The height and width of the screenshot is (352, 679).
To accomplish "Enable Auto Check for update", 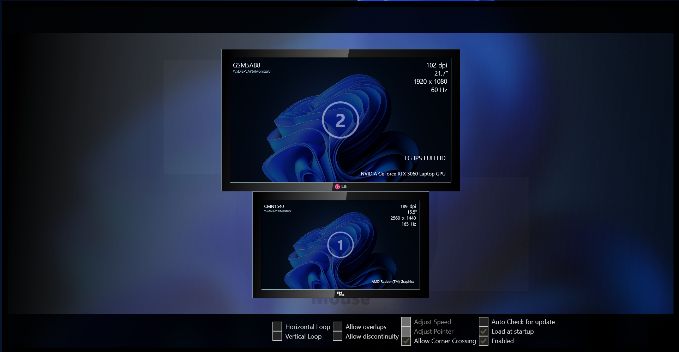I will pos(484,322).
